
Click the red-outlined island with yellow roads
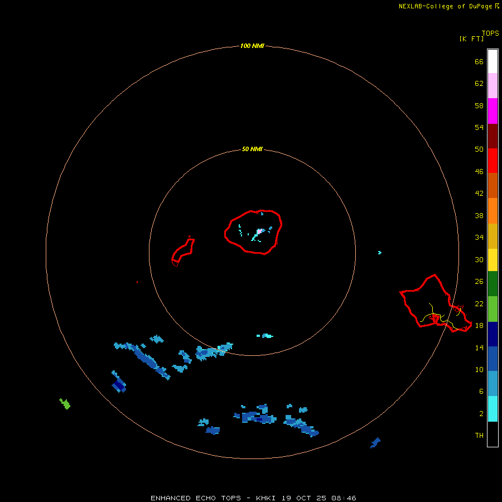click(436, 303)
